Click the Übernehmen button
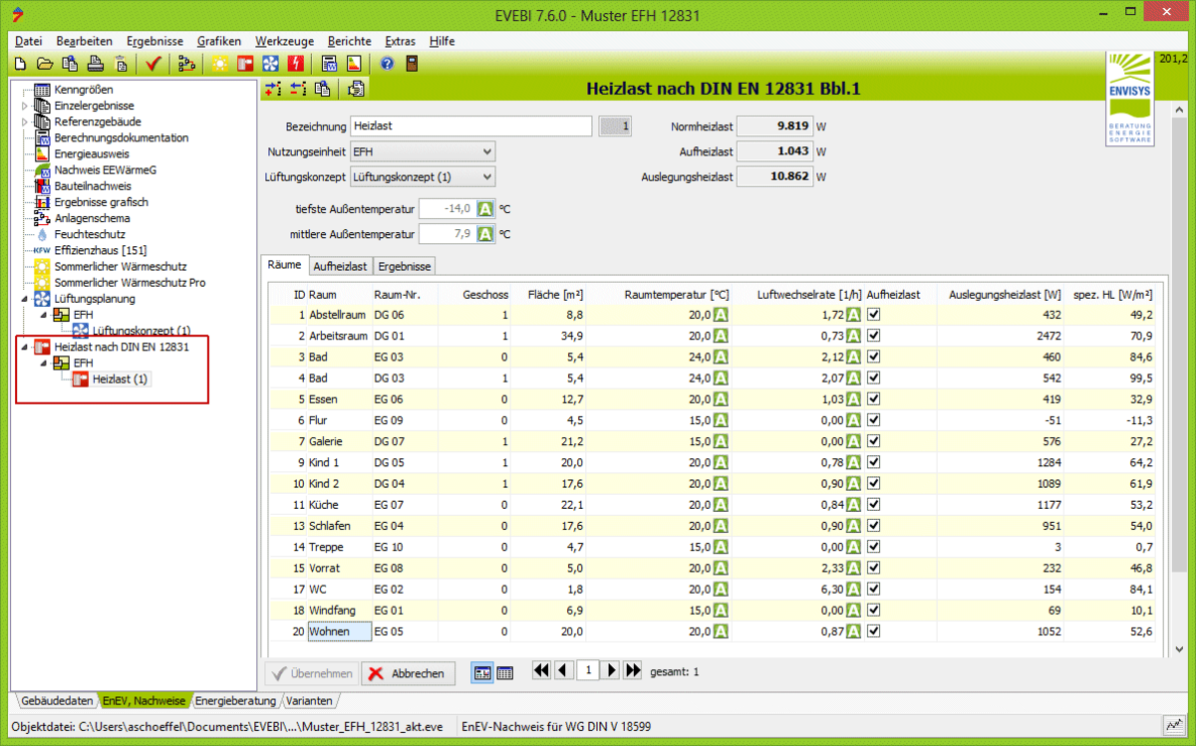The image size is (1196, 746). point(312,673)
